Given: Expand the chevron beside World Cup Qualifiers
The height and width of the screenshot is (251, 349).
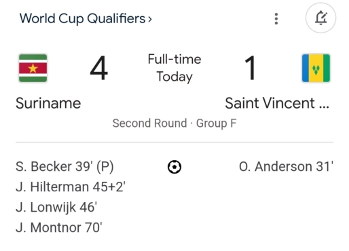Looking at the screenshot, I should (x=150, y=19).
